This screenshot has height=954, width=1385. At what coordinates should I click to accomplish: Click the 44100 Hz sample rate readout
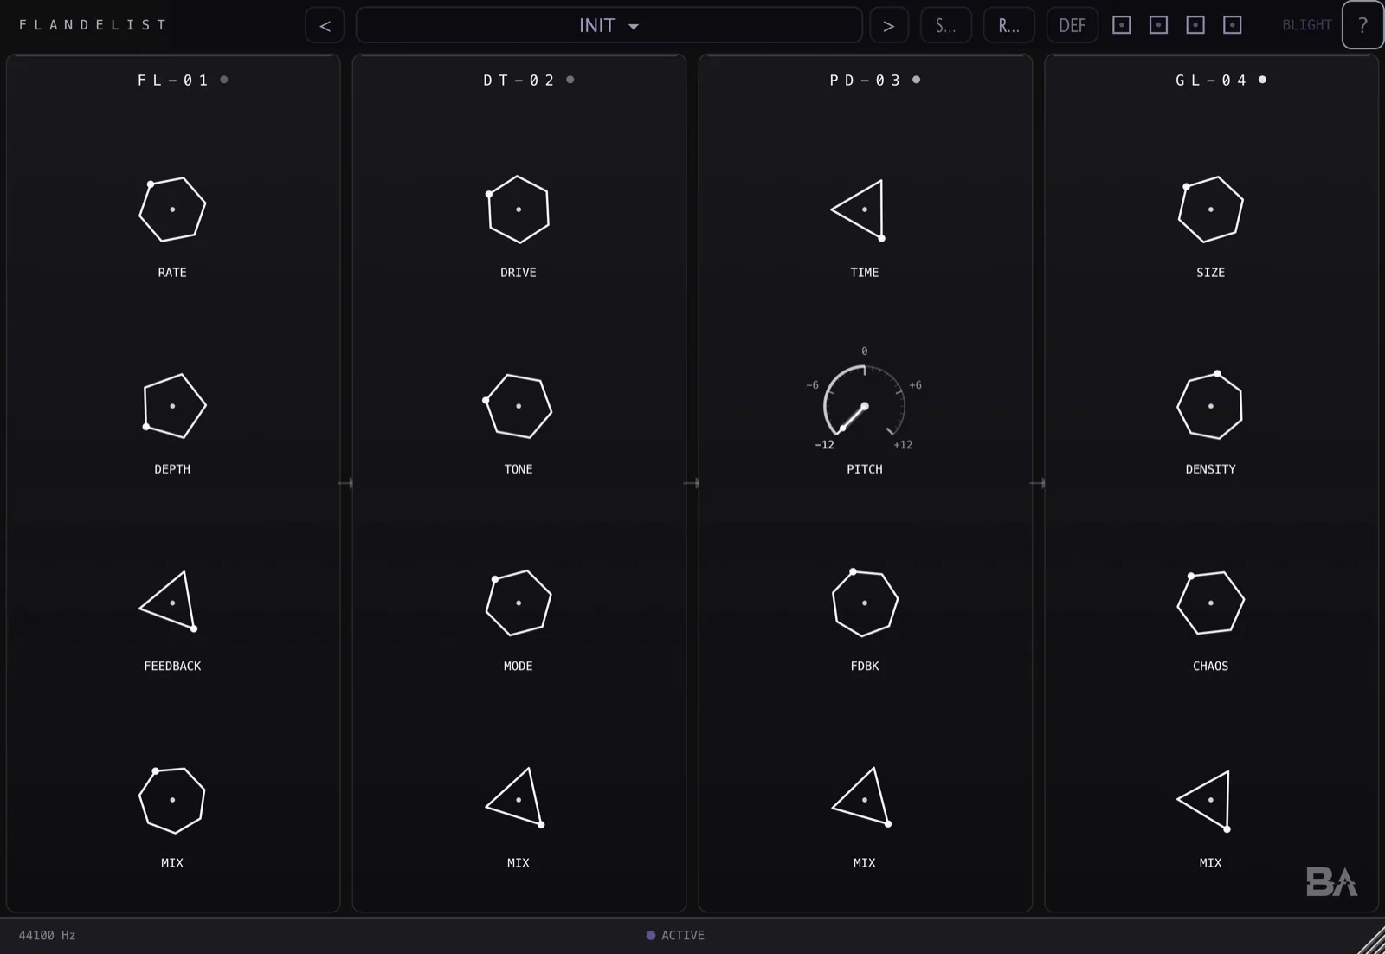click(47, 935)
